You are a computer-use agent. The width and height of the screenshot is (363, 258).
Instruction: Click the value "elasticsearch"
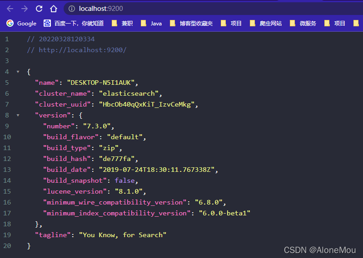tap(129, 93)
